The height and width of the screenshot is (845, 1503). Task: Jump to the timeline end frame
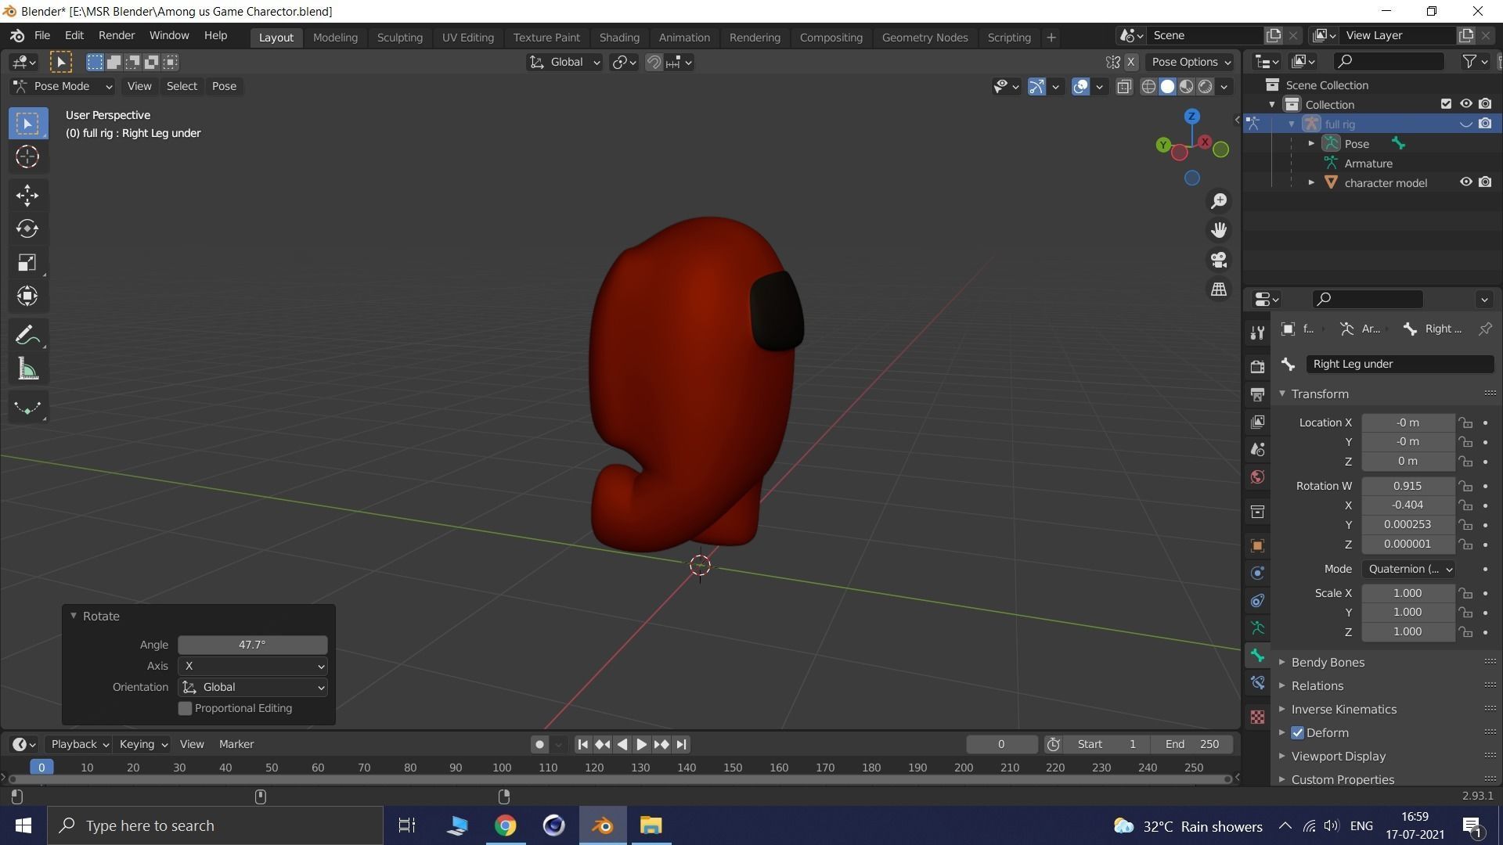point(682,745)
